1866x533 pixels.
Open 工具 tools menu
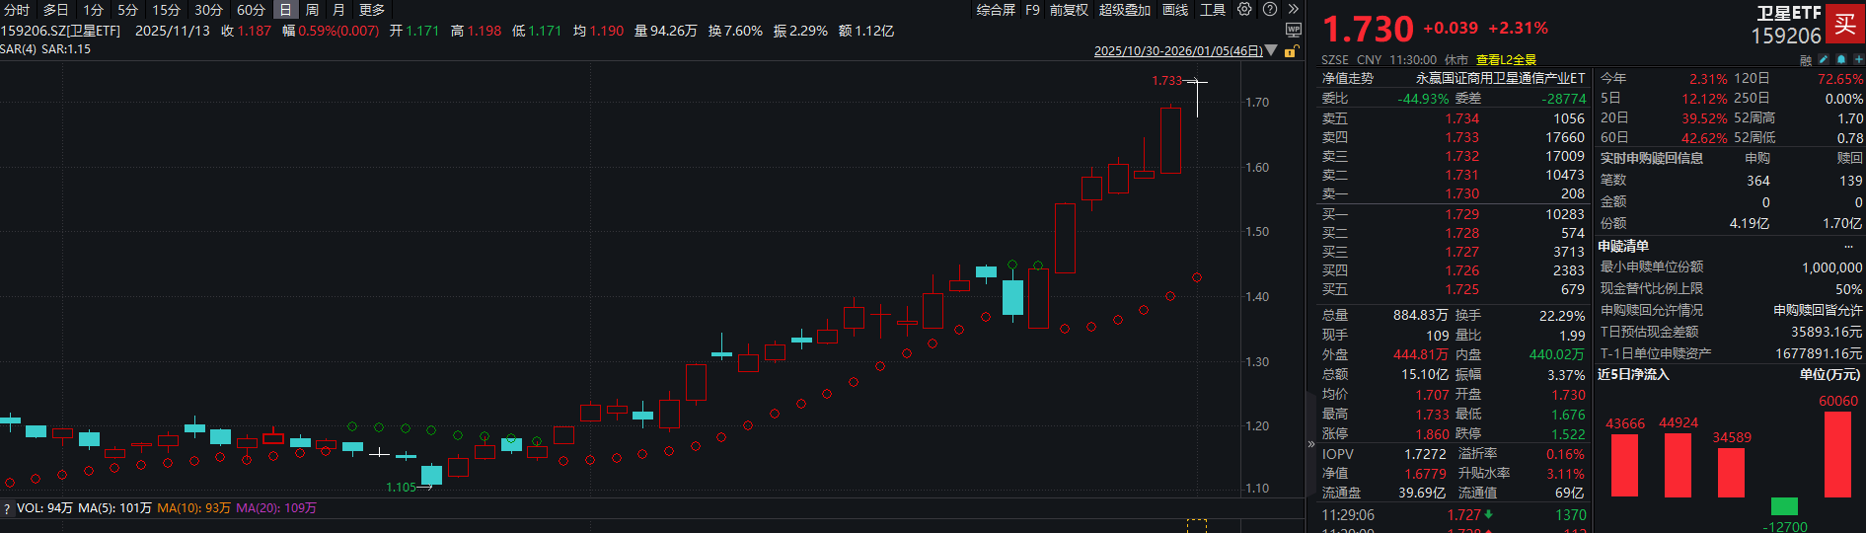pos(1213,10)
